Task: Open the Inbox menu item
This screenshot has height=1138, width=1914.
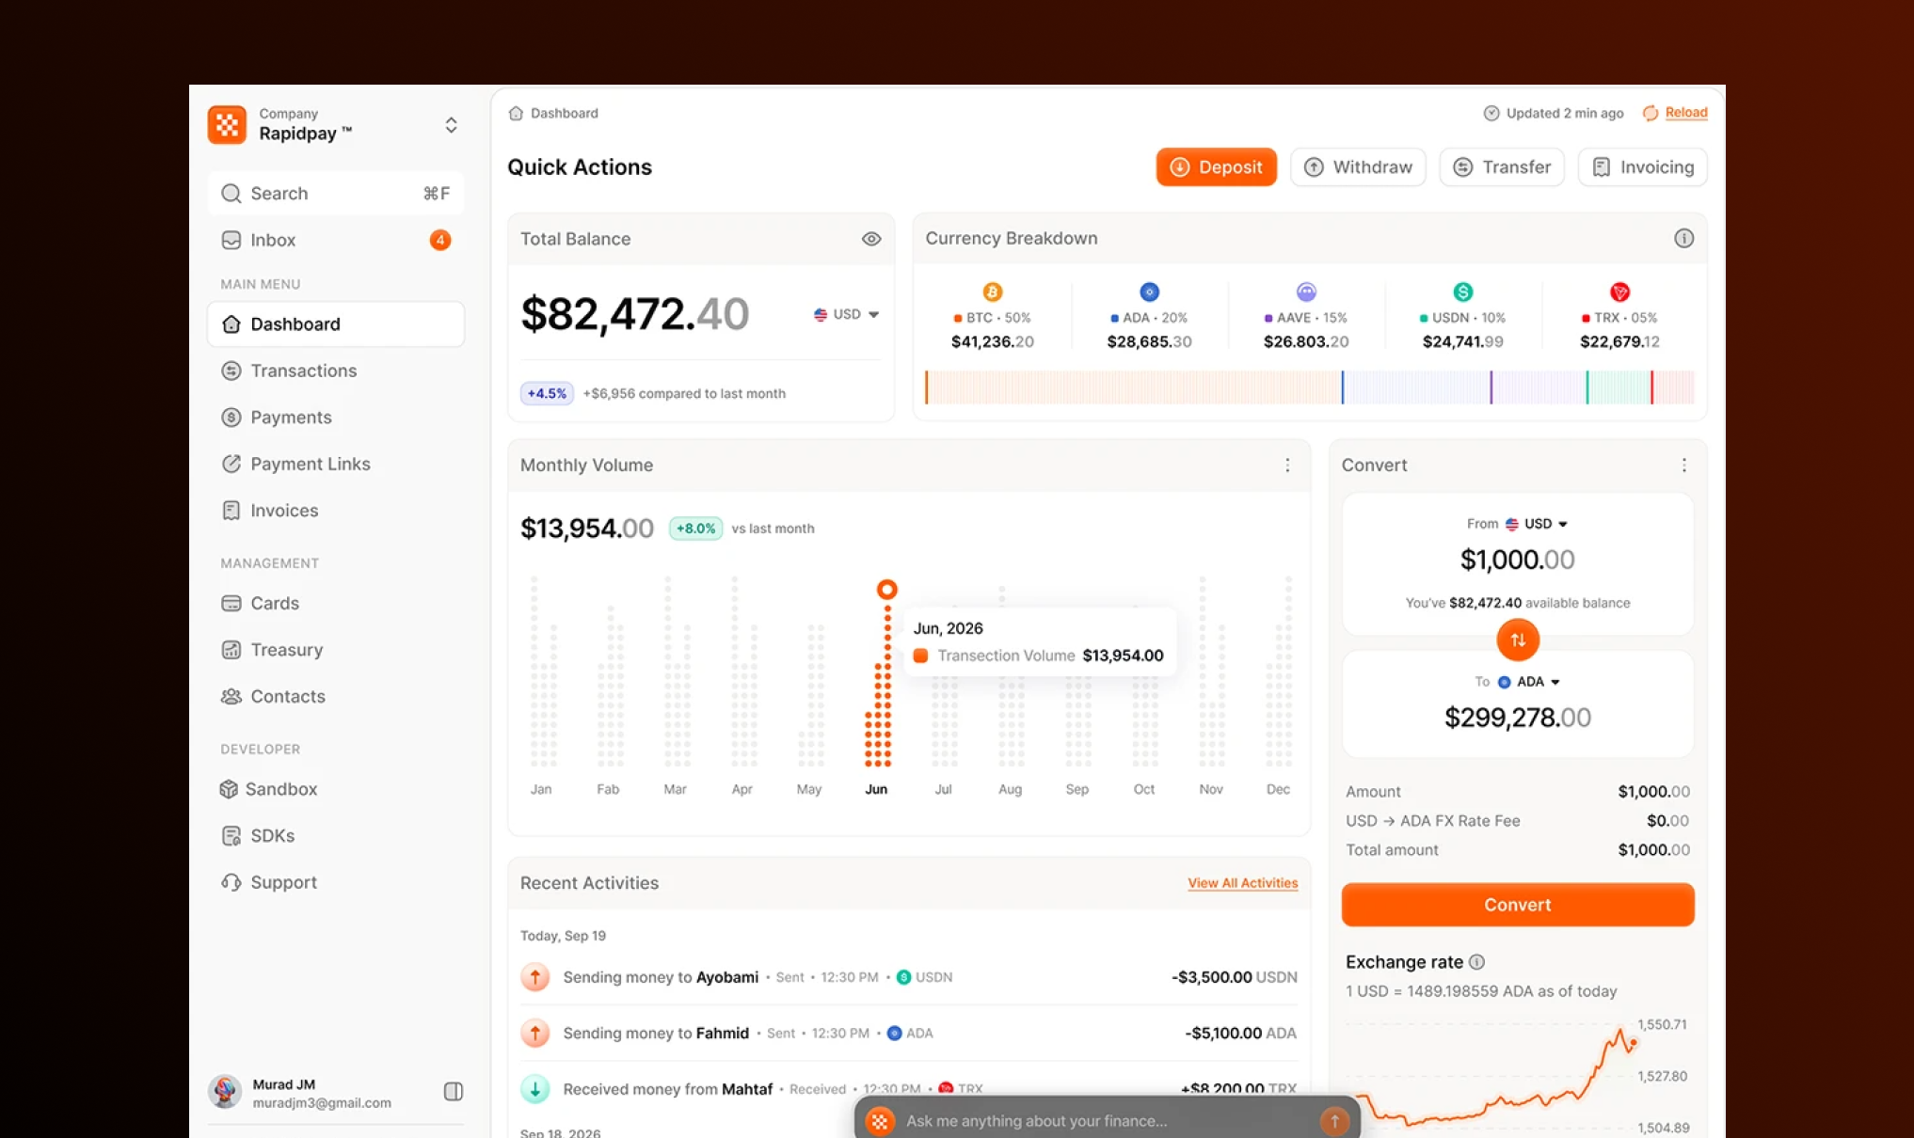Action: point(336,240)
